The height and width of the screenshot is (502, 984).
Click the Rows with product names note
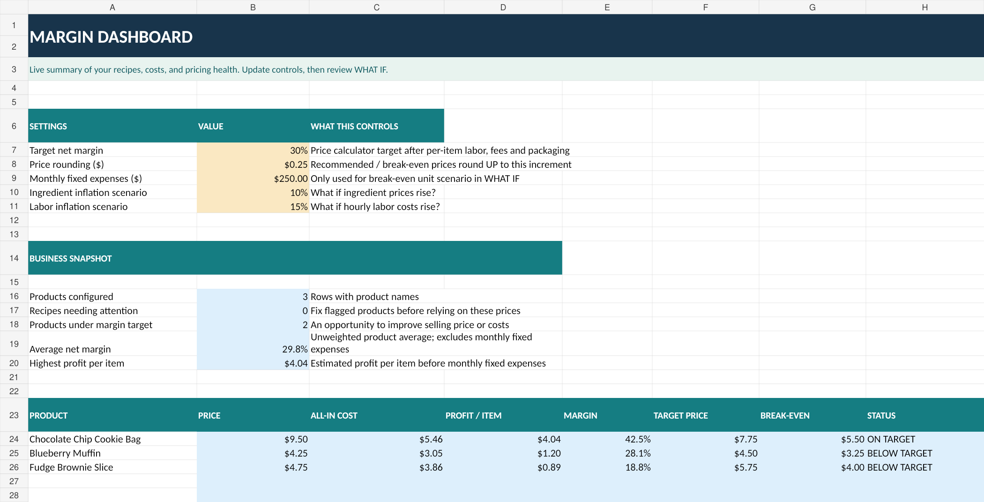[x=365, y=296]
